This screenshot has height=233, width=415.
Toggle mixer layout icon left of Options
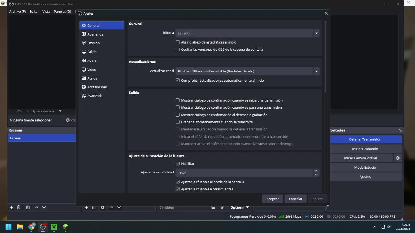(213, 207)
